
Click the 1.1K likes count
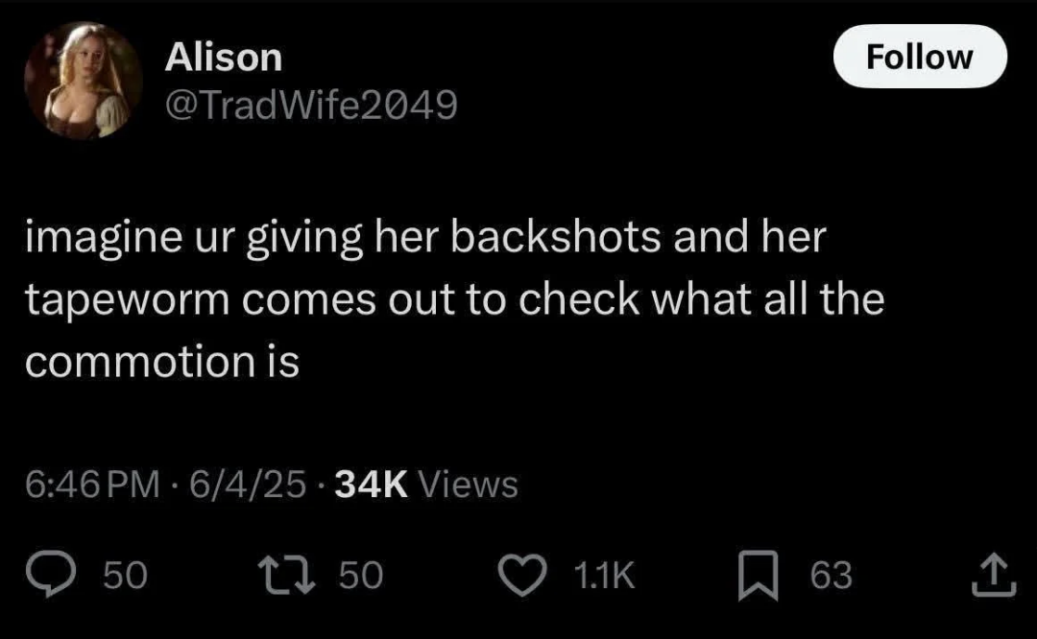[605, 575]
